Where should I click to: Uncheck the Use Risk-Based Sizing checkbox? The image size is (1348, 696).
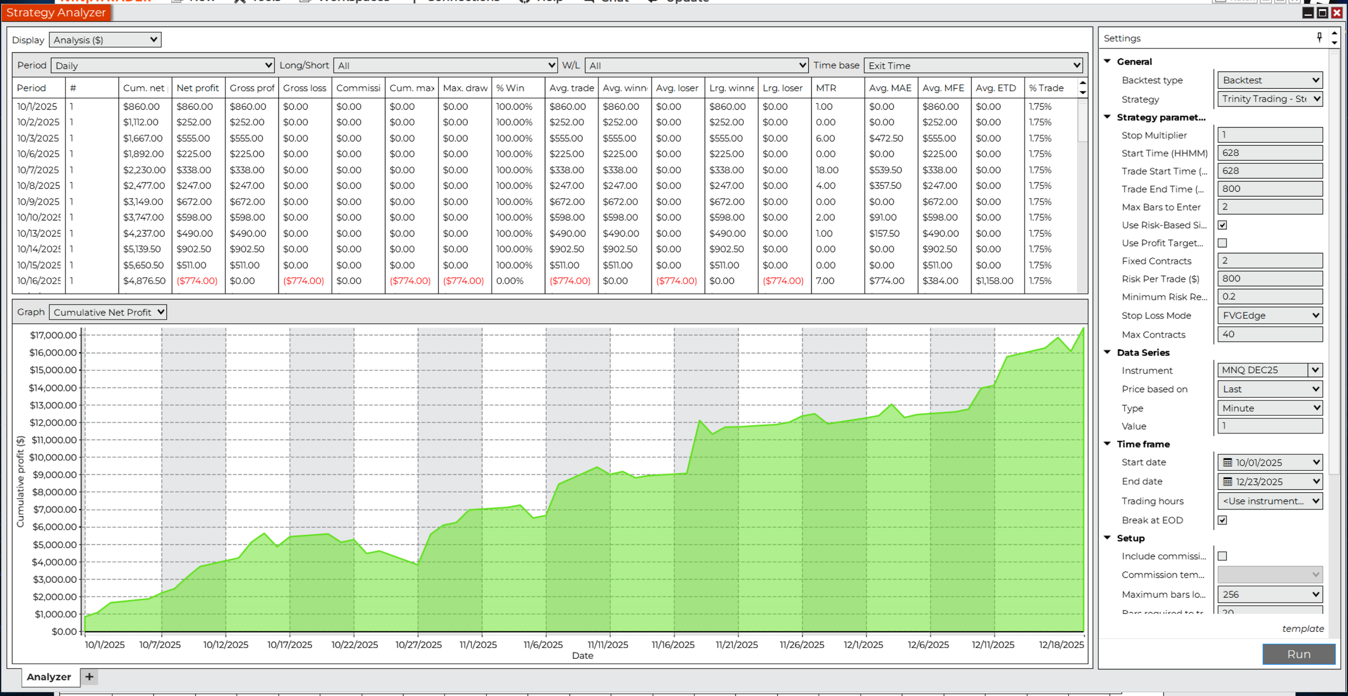[1222, 225]
